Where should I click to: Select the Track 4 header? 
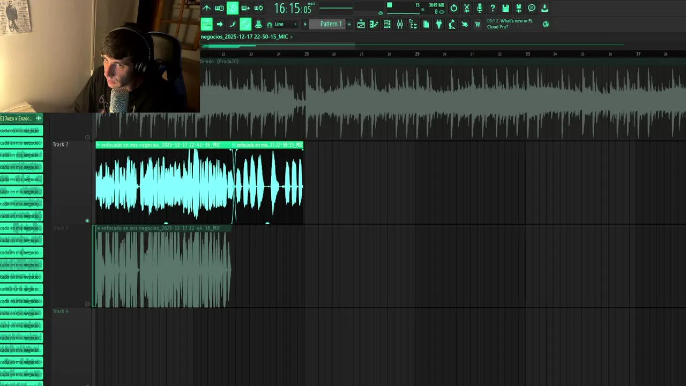pyautogui.click(x=72, y=347)
